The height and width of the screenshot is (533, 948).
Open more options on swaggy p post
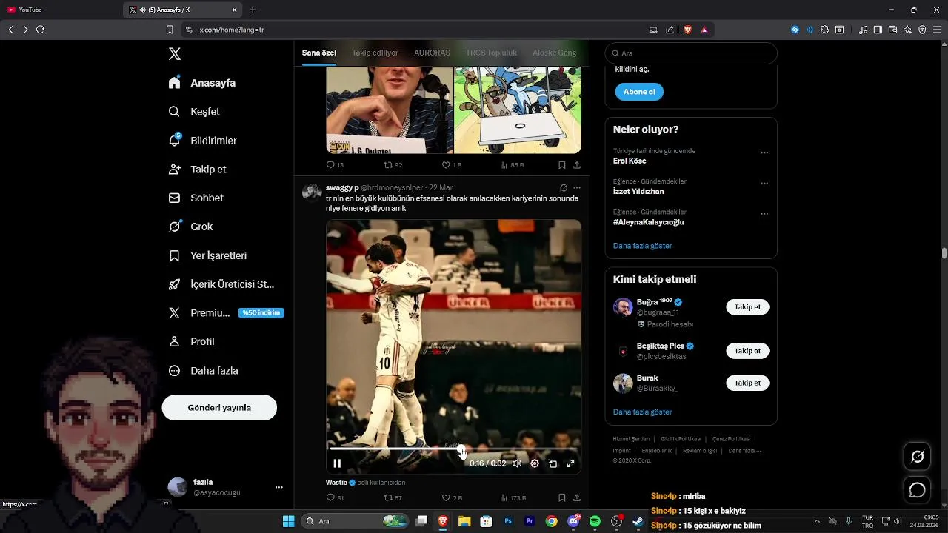577,188
